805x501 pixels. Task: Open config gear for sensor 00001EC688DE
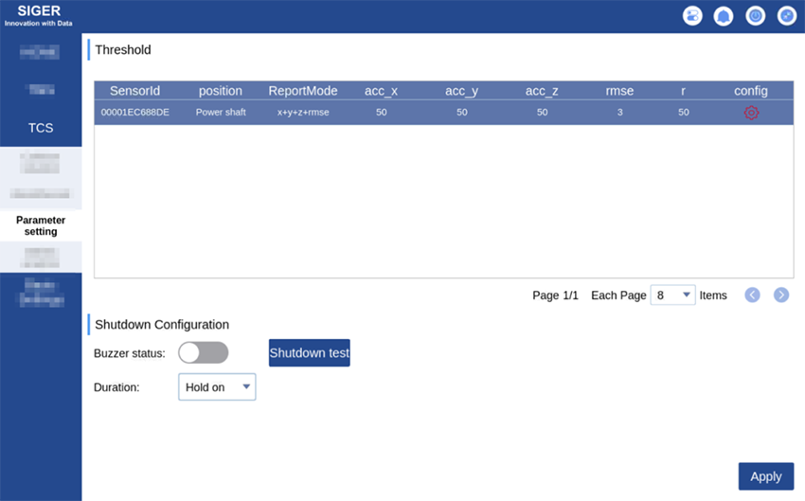point(751,113)
